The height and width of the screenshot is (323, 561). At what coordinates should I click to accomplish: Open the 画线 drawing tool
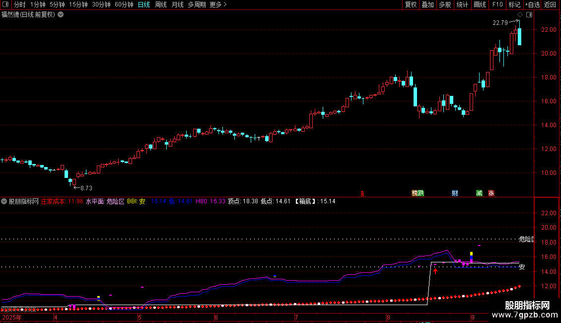click(480, 4)
